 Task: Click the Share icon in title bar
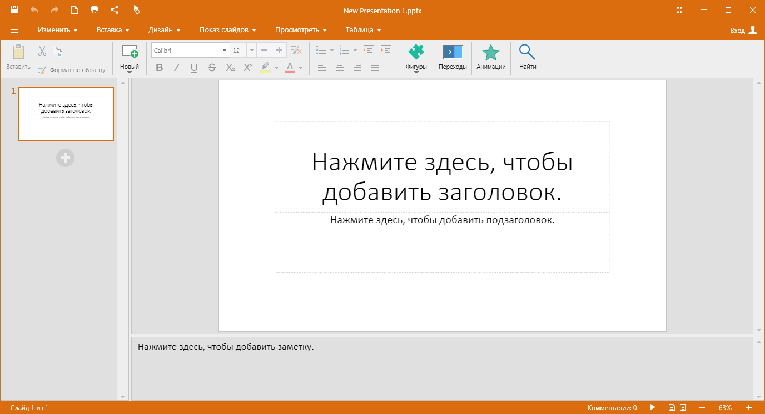point(115,10)
